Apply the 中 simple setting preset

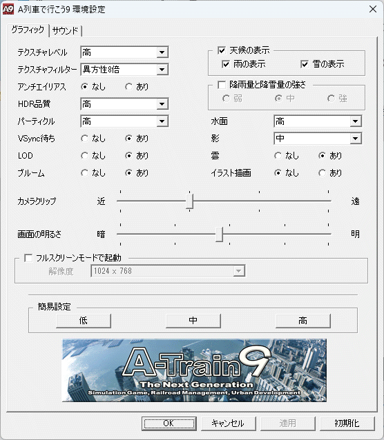tap(193, 321)
